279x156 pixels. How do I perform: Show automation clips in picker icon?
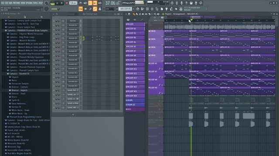tap(142, 19)
